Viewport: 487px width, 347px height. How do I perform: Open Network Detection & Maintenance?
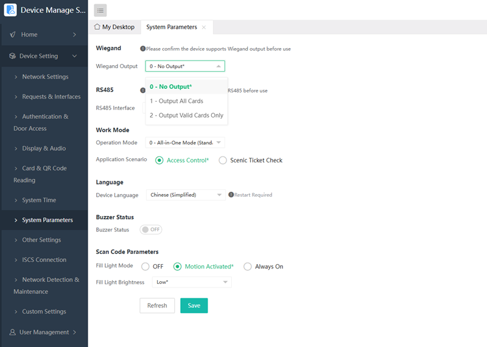click(x=44, y=286)
